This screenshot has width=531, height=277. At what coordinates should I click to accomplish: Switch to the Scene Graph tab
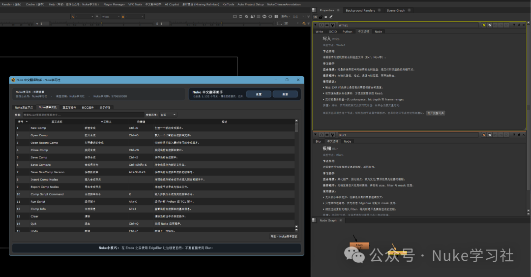[x=396, y=10]
